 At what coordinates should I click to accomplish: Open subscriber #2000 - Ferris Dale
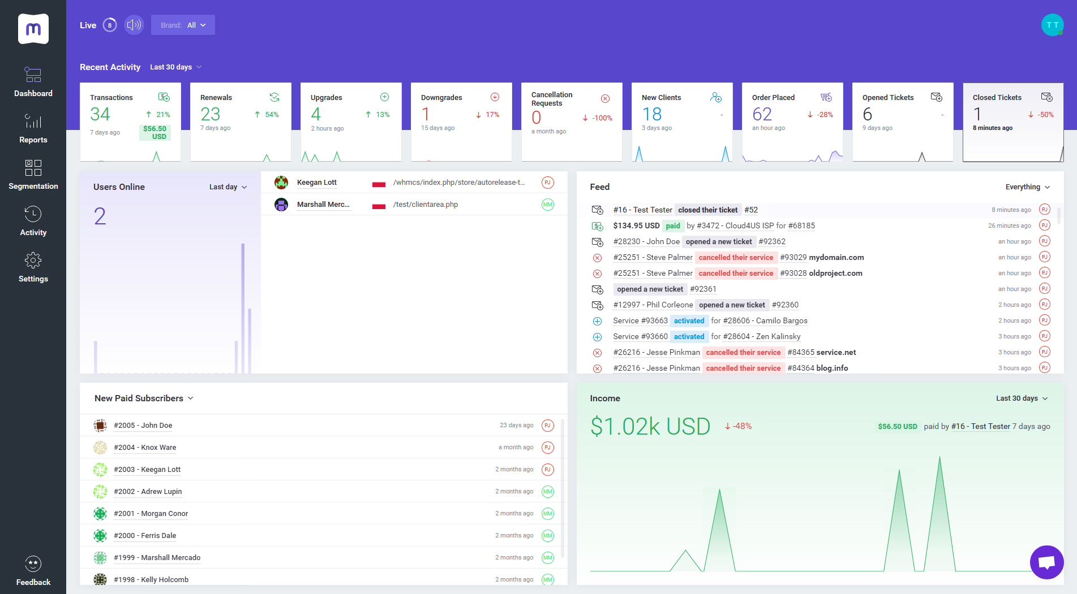coord(145,536)
